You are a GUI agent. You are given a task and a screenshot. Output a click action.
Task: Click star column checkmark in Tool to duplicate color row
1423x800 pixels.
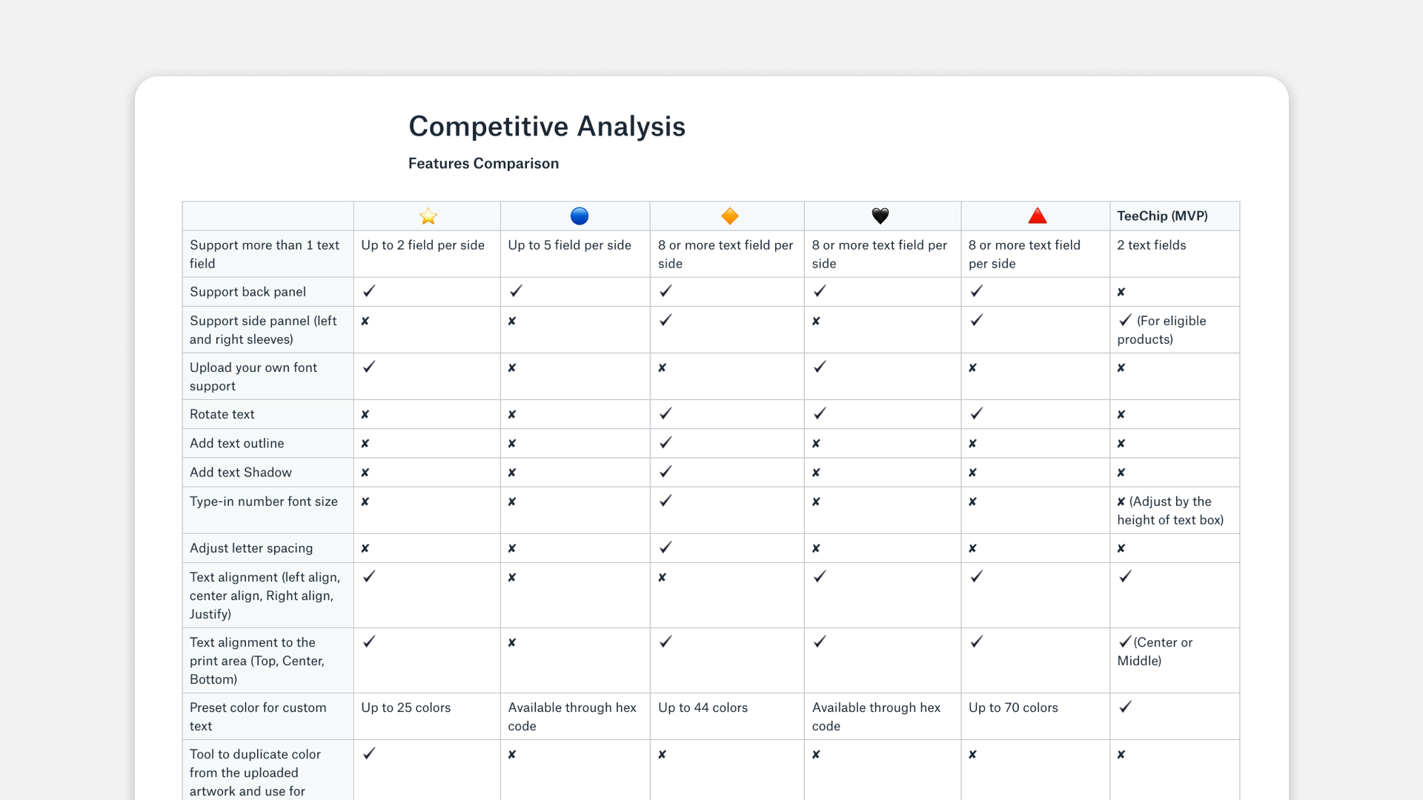tap(369, 753)
